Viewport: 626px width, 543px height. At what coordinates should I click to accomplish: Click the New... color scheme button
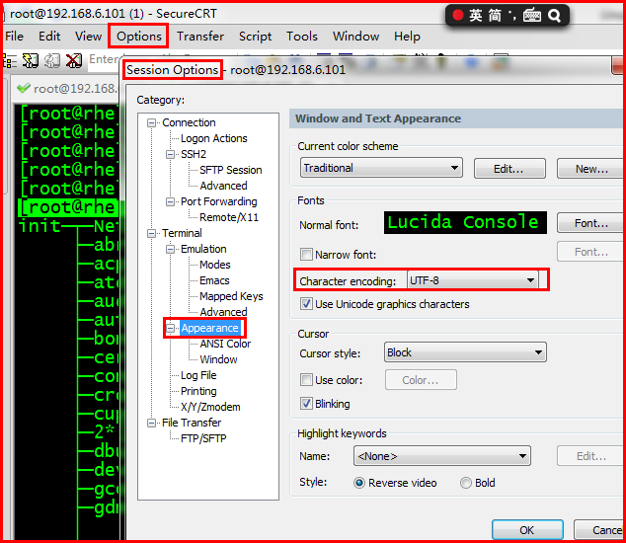[590, 169]
